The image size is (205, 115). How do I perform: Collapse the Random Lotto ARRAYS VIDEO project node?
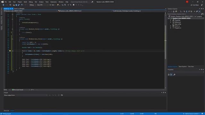point(169,19)
